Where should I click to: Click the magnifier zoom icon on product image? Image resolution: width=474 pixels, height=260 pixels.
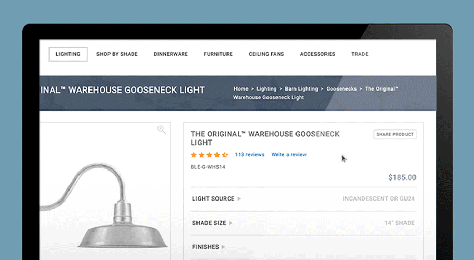click(162, 129)
